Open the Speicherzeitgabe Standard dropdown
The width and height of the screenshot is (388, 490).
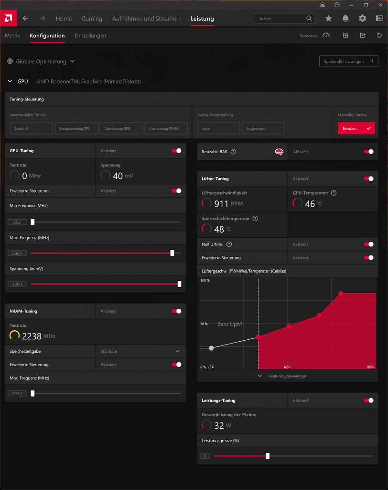tap(140, 351)
